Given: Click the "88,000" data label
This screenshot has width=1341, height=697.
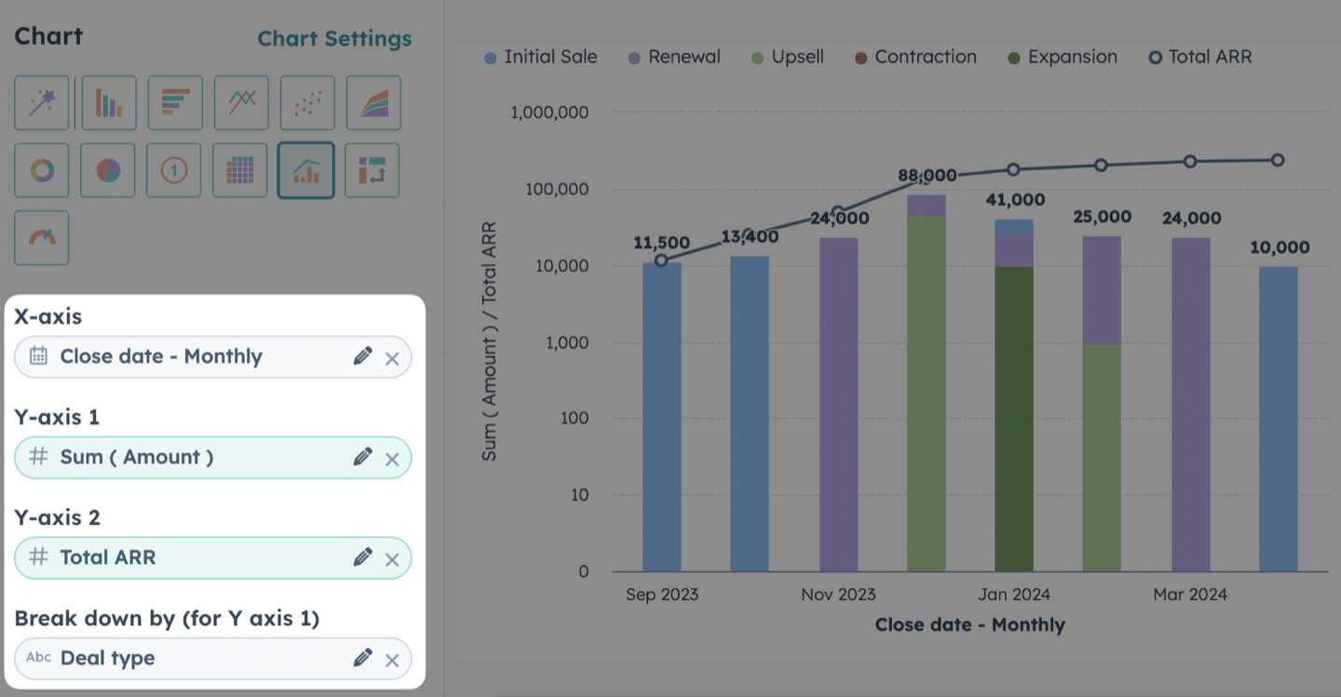Looking at the screenshot, I should click(x=928, y=175).
